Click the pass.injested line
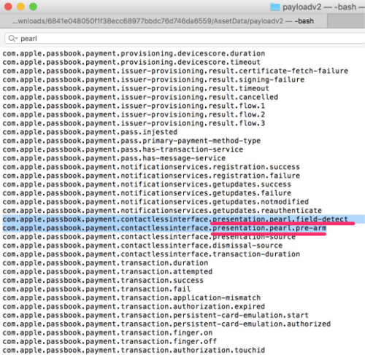Screen dimensions: 365x355 tap(90, 132)
